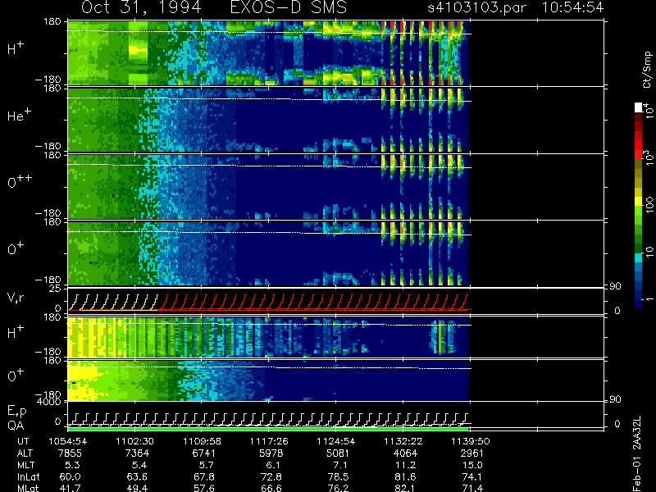656x492 pixels.
Task: Click ALT value '4064'
Action: point(405,453)
